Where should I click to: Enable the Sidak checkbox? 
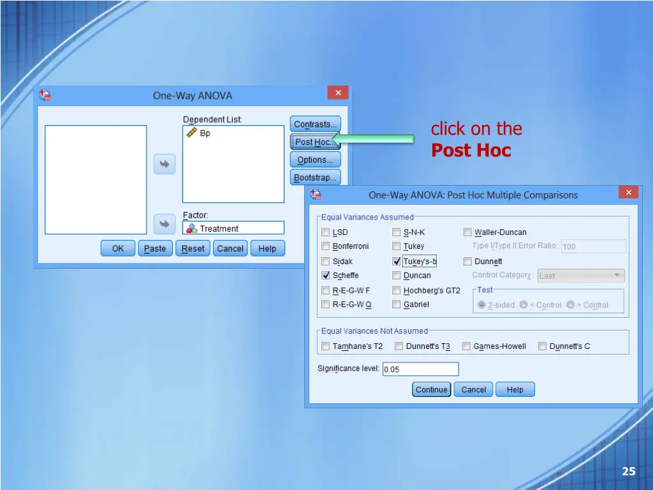(326, 261)
